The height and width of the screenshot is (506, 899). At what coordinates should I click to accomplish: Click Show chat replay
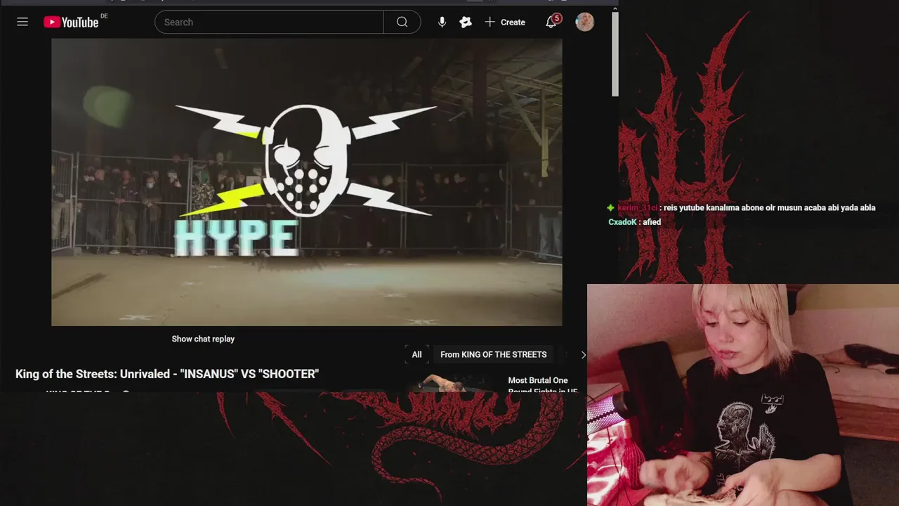[x=203, y=339]
